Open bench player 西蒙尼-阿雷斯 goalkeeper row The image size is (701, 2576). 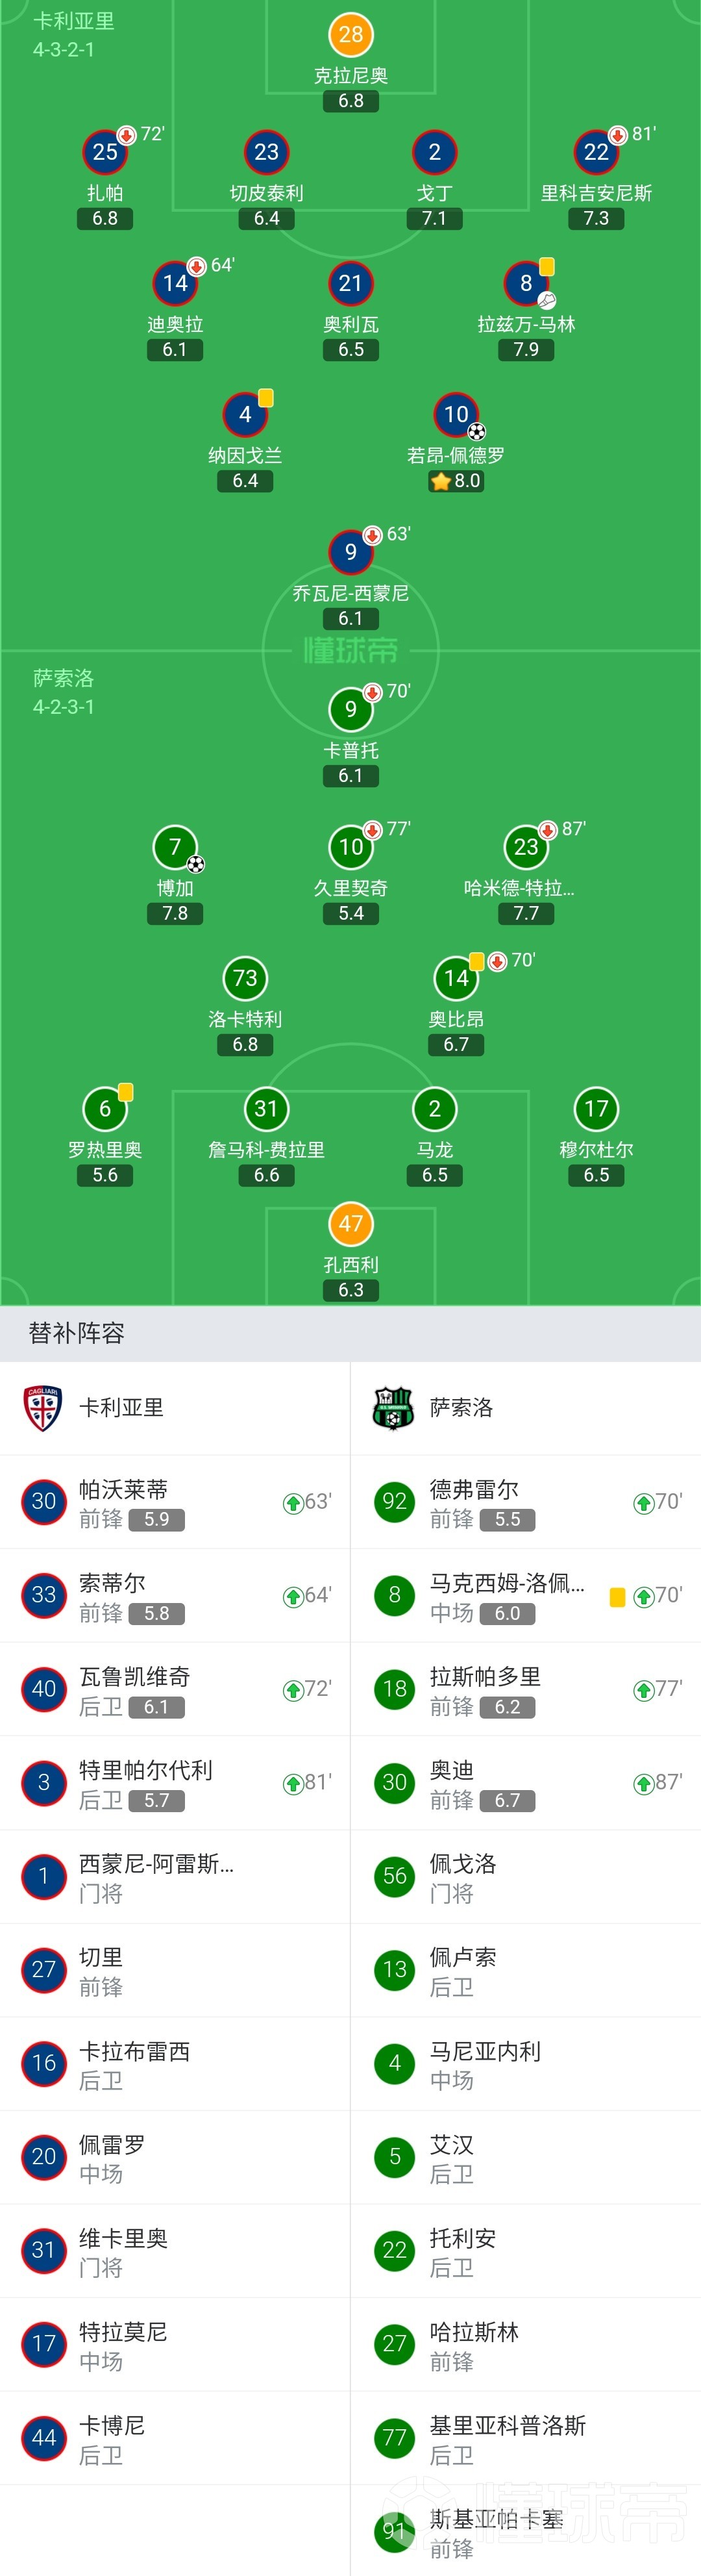click(x=175, y=1877)
